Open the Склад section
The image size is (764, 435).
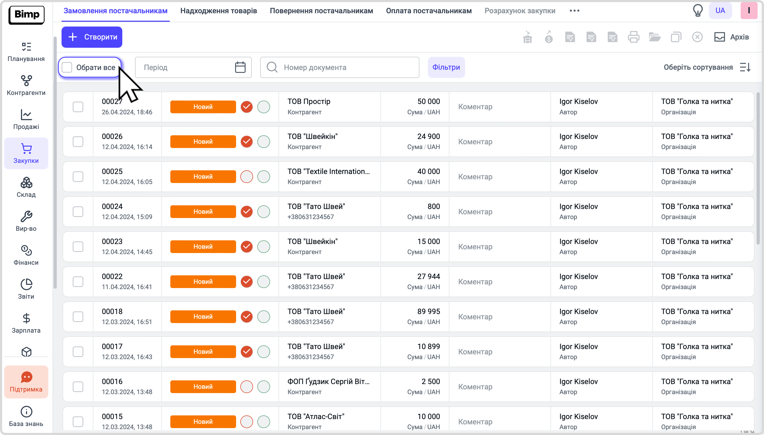(x=26, y=187)
